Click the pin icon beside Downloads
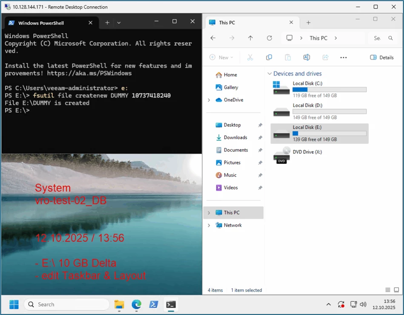The image size is (404, 315). pyautogui.click(x=260, y=138)
